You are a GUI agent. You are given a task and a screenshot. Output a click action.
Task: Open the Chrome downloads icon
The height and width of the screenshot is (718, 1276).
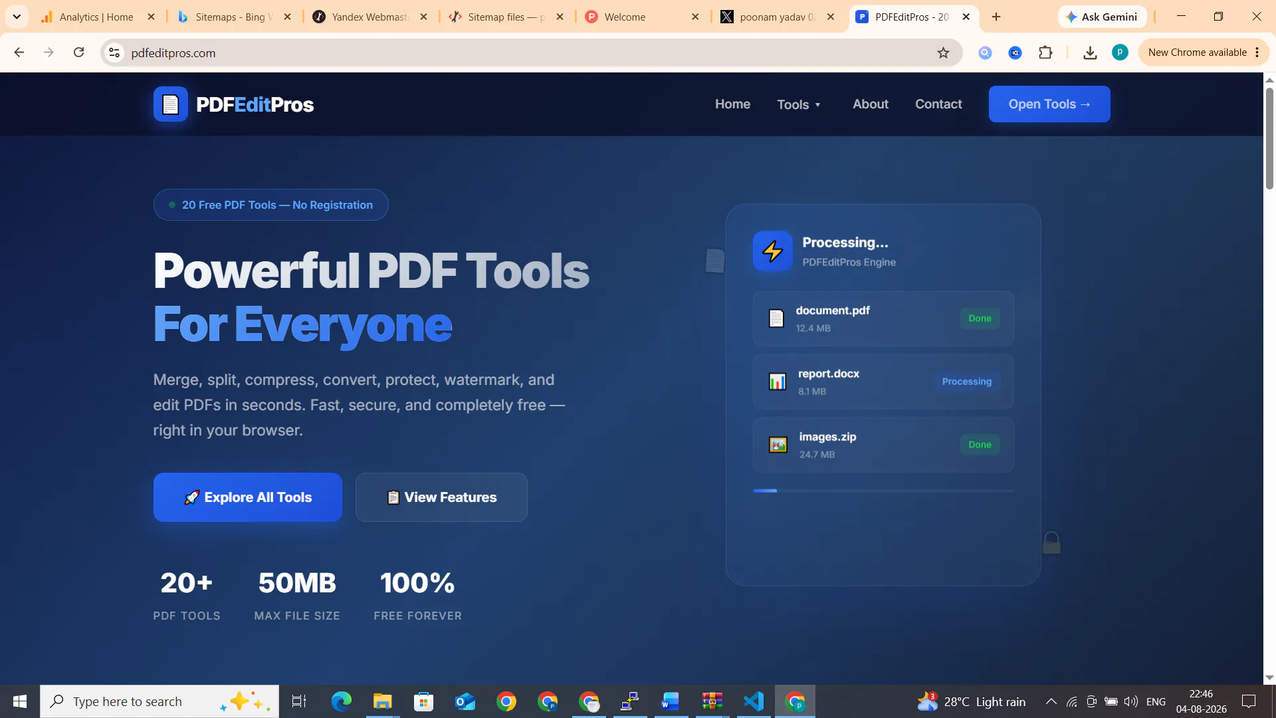tap(1090, 53)
